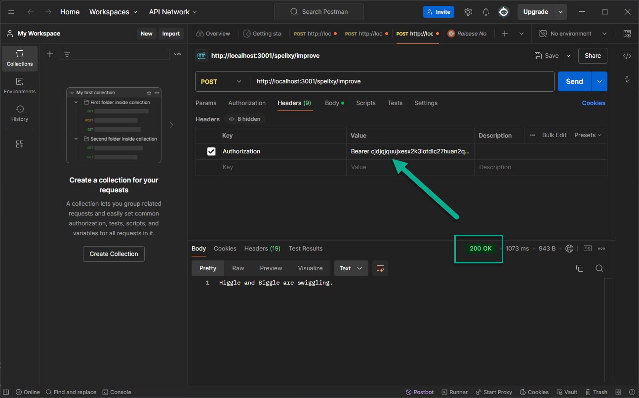Screen dimensions: 639x398
Task: Click the Invite button
Action: pos(439,12)
